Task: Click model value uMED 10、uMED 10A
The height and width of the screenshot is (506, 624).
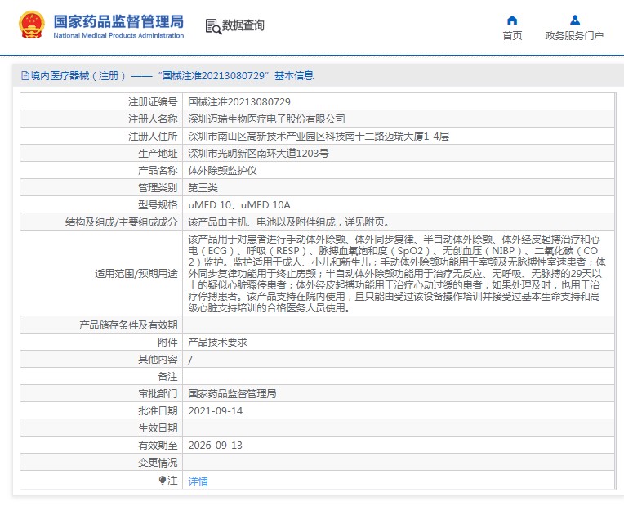Action: tap(239, 205)
